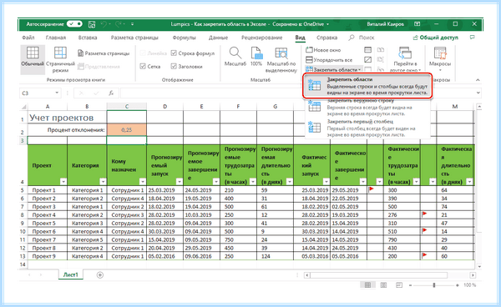Viewport: 501px width, 307px height.
Task: Click the zoom in plus icon
Action: (x=458, y=285)
